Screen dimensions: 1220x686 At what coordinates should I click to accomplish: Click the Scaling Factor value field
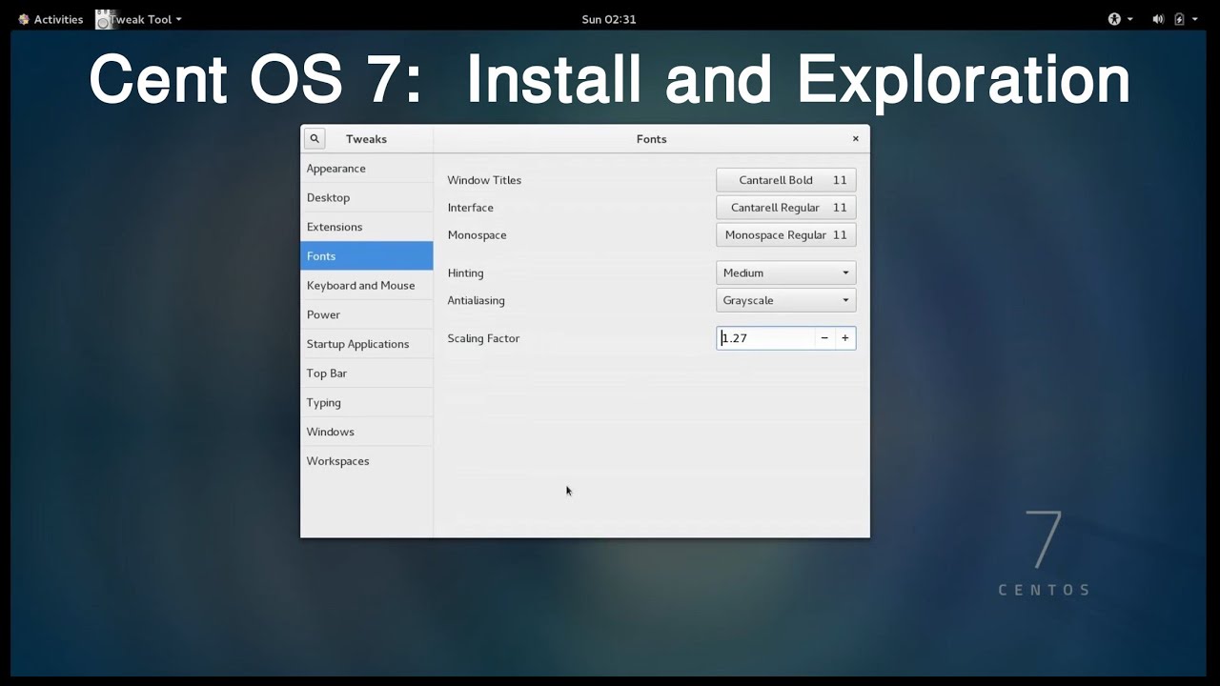point(765,338)
